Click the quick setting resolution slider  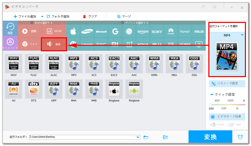click(227, 104)
